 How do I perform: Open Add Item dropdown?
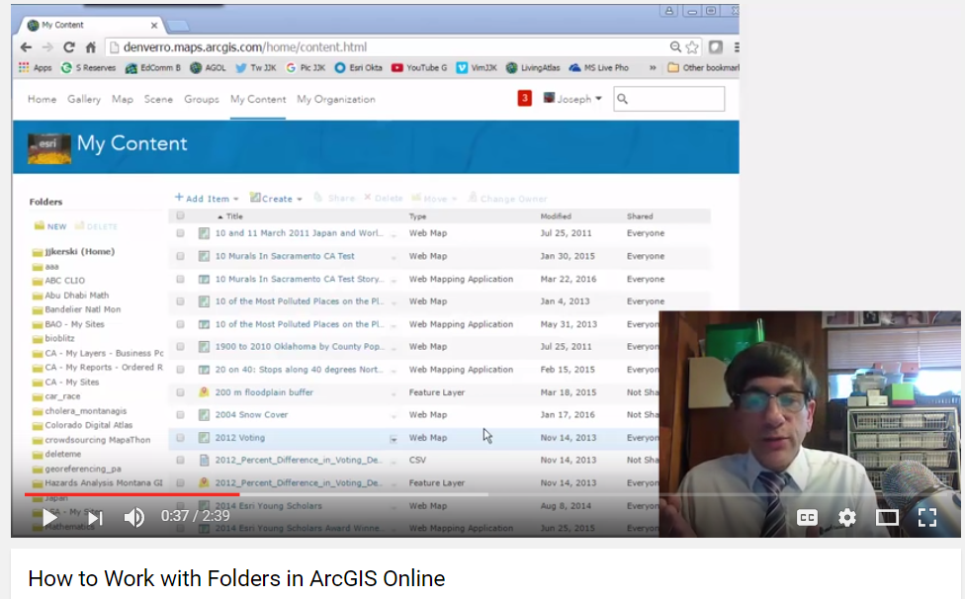point(207,198)
